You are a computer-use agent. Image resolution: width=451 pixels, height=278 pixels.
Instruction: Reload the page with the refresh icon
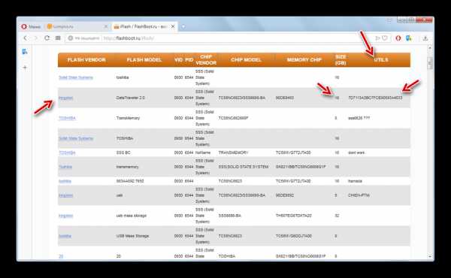point(47,38)
